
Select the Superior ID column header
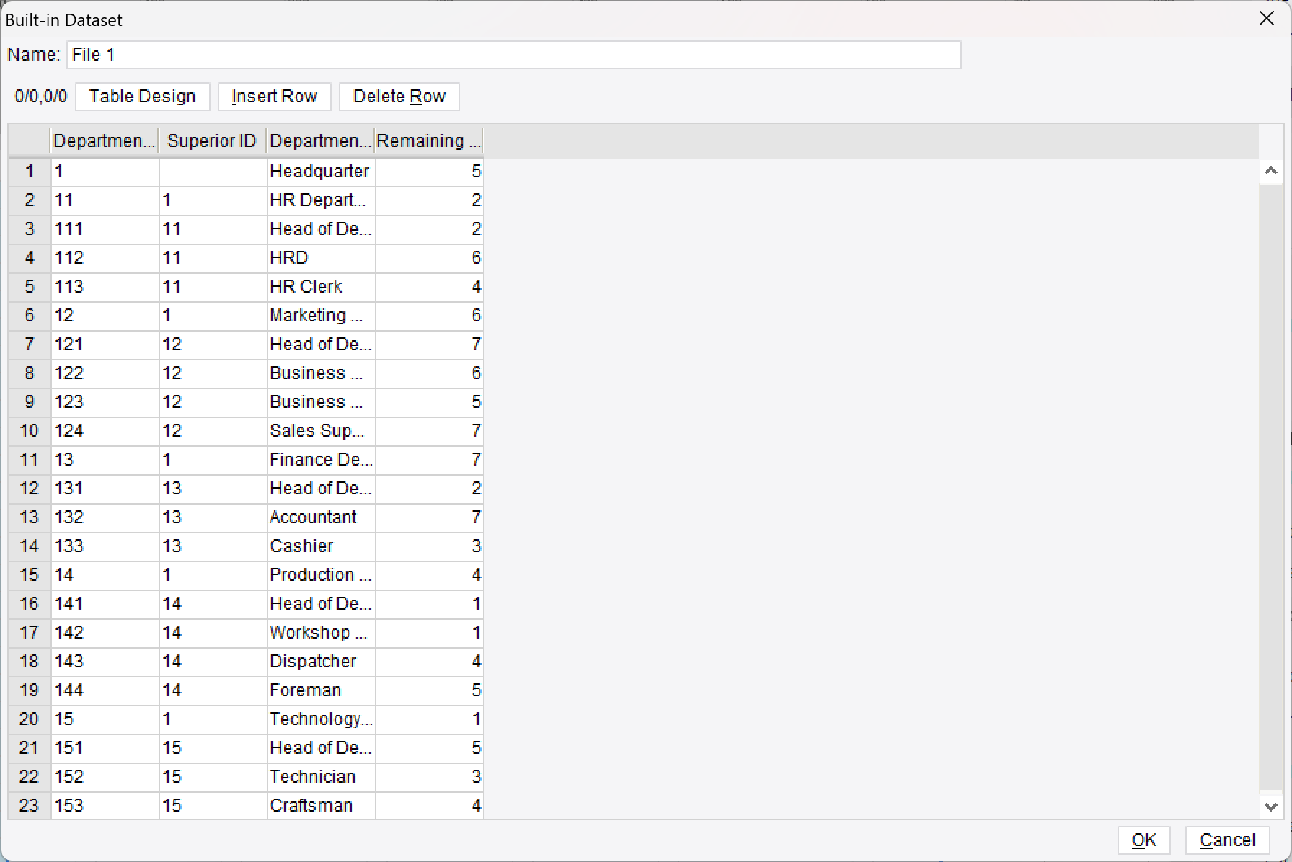tap(212, 141)
